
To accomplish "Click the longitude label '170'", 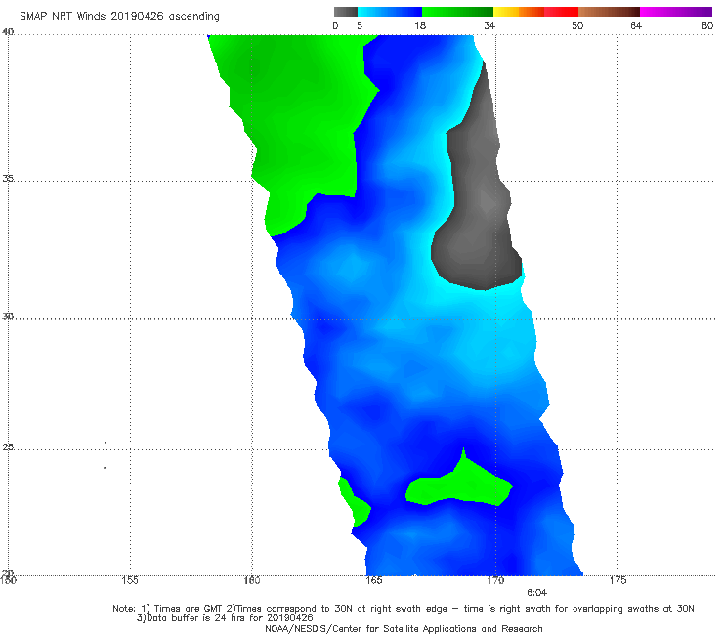I will (x=495, y=580).
